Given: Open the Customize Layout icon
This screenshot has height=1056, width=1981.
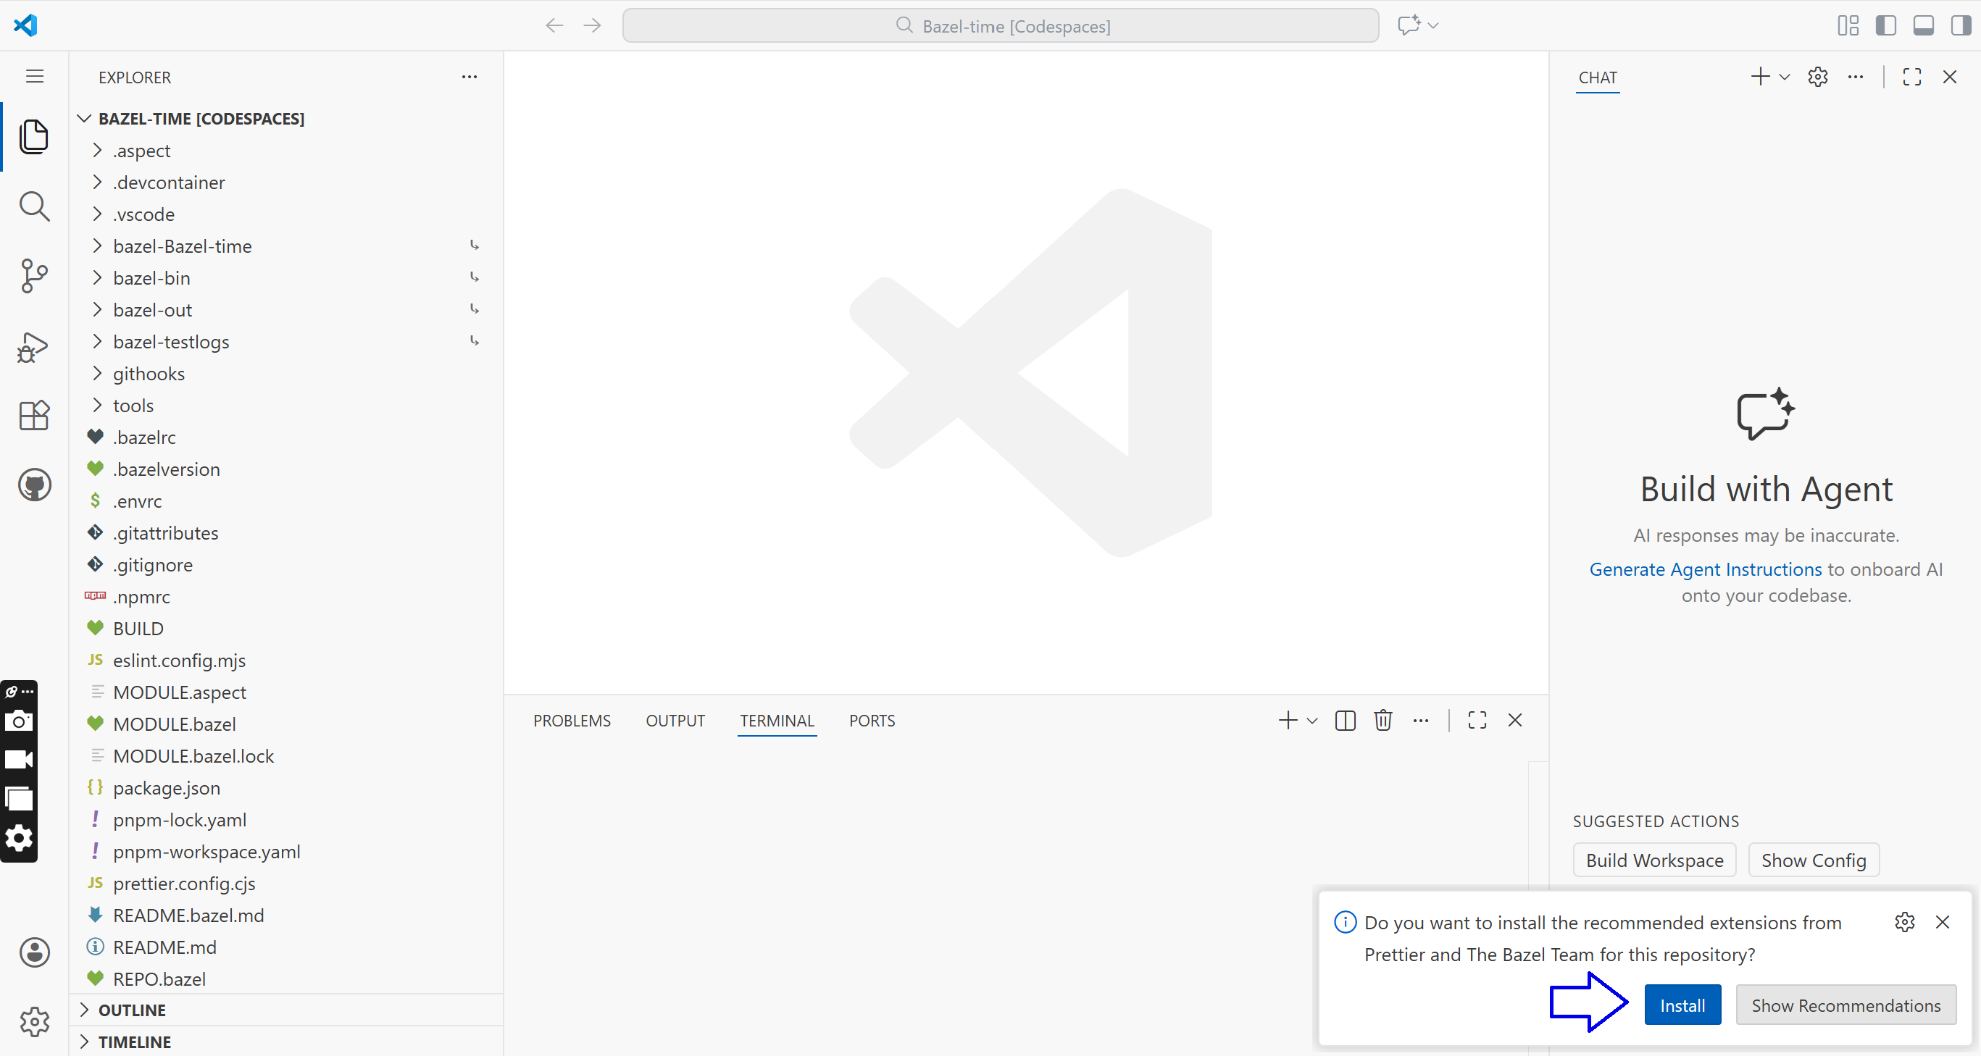Looking at the screenshot, I should [1848, 25].
